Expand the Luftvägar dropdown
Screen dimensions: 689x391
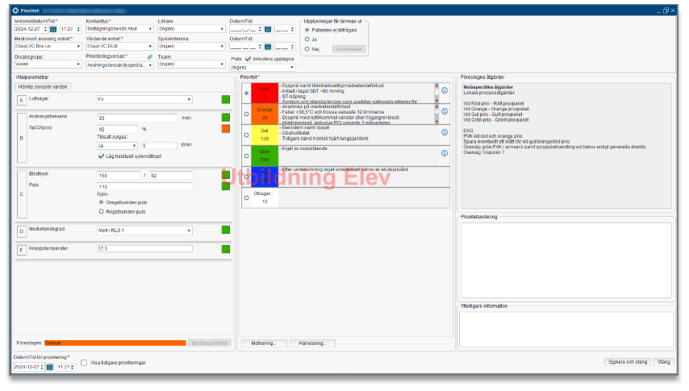[189, 99]
